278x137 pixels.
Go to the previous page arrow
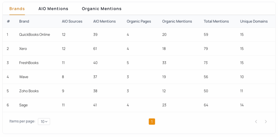coord(256,122)
